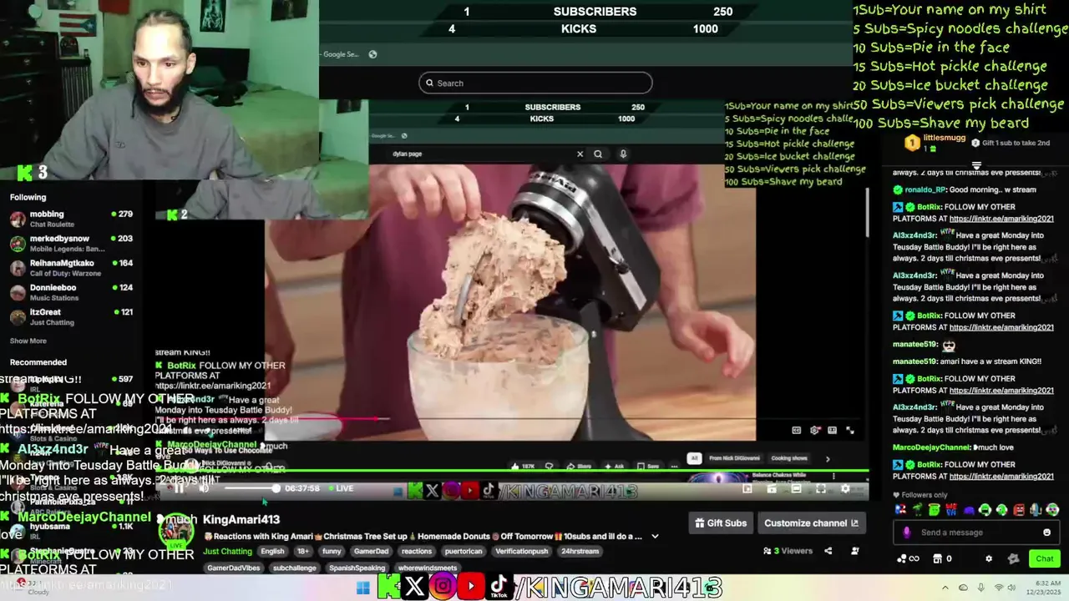Open chat settings gear icon
Screen dimensions: 1069x601
coord(989,558)
